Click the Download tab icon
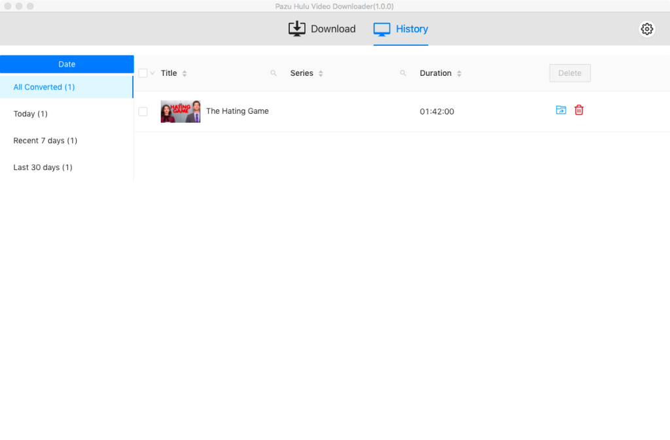670x440 pixels. [296, 29]
